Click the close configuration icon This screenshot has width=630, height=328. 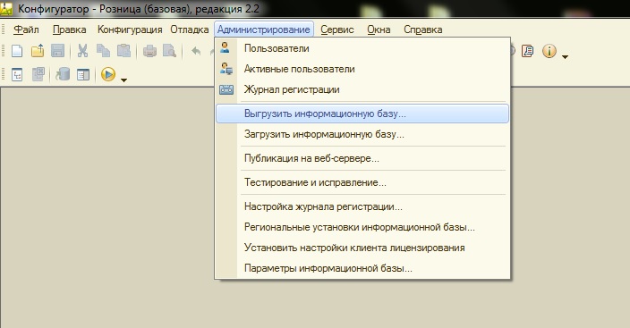click(38, 75)
